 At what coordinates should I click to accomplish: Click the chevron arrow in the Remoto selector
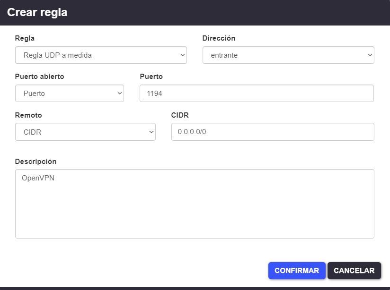[x=151, y=132]
